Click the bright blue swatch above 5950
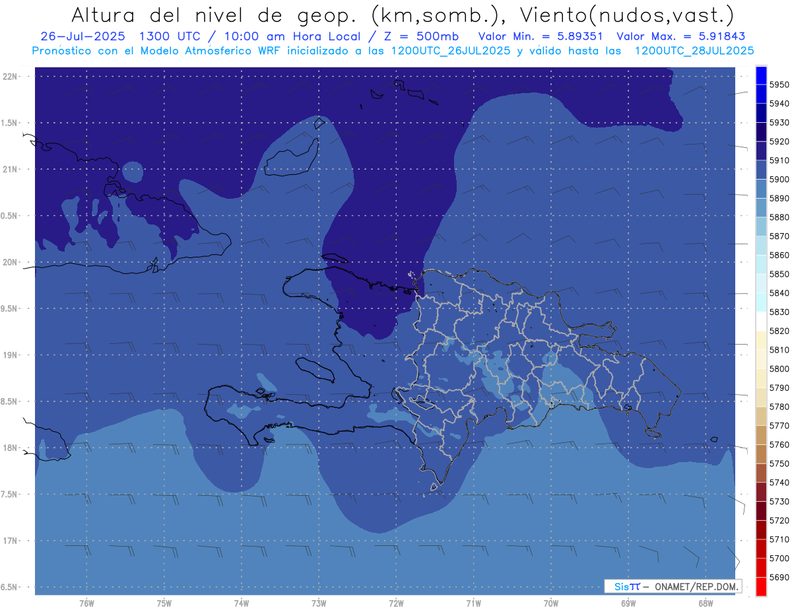The image size is (792, 612). click(761, 75)
